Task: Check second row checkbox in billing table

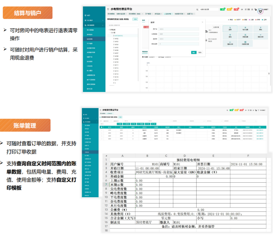Action: 101,133
